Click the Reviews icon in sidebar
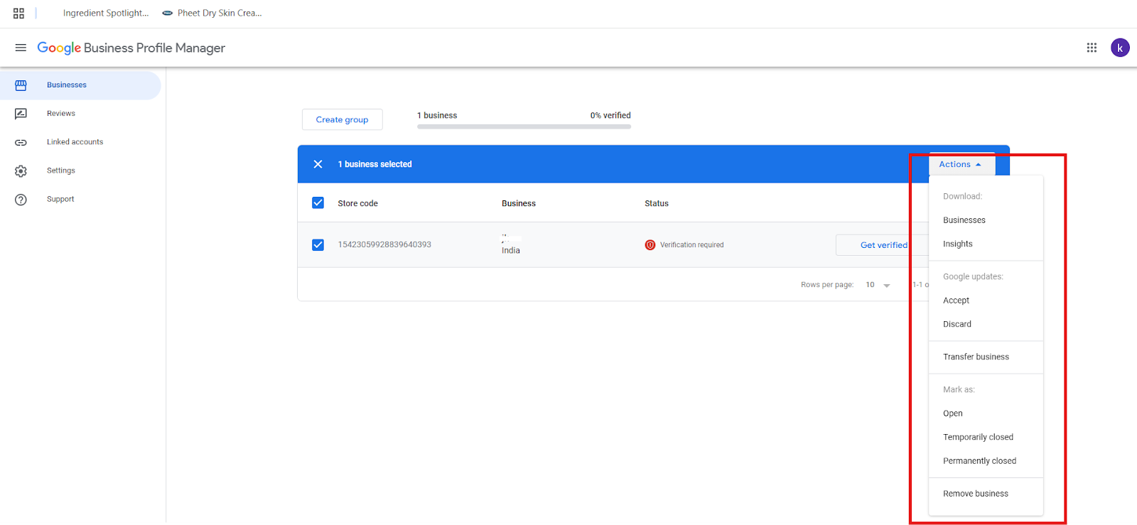Image resolution: width=1137 pixels, height=525 pixels. 21,114
